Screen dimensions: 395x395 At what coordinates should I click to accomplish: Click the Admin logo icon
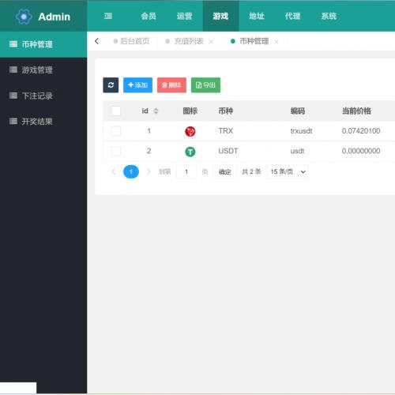24,17
